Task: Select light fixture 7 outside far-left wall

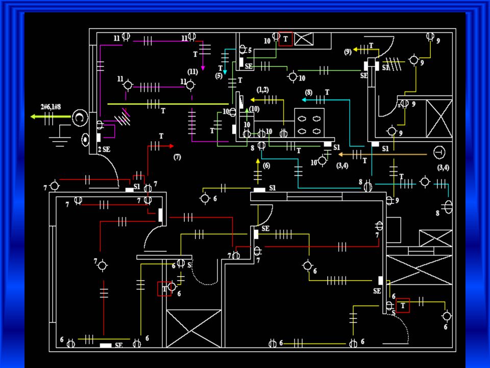Action: click(55, 186)
